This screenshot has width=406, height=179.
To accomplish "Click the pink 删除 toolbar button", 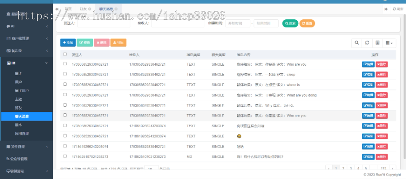I will point(101,43).
